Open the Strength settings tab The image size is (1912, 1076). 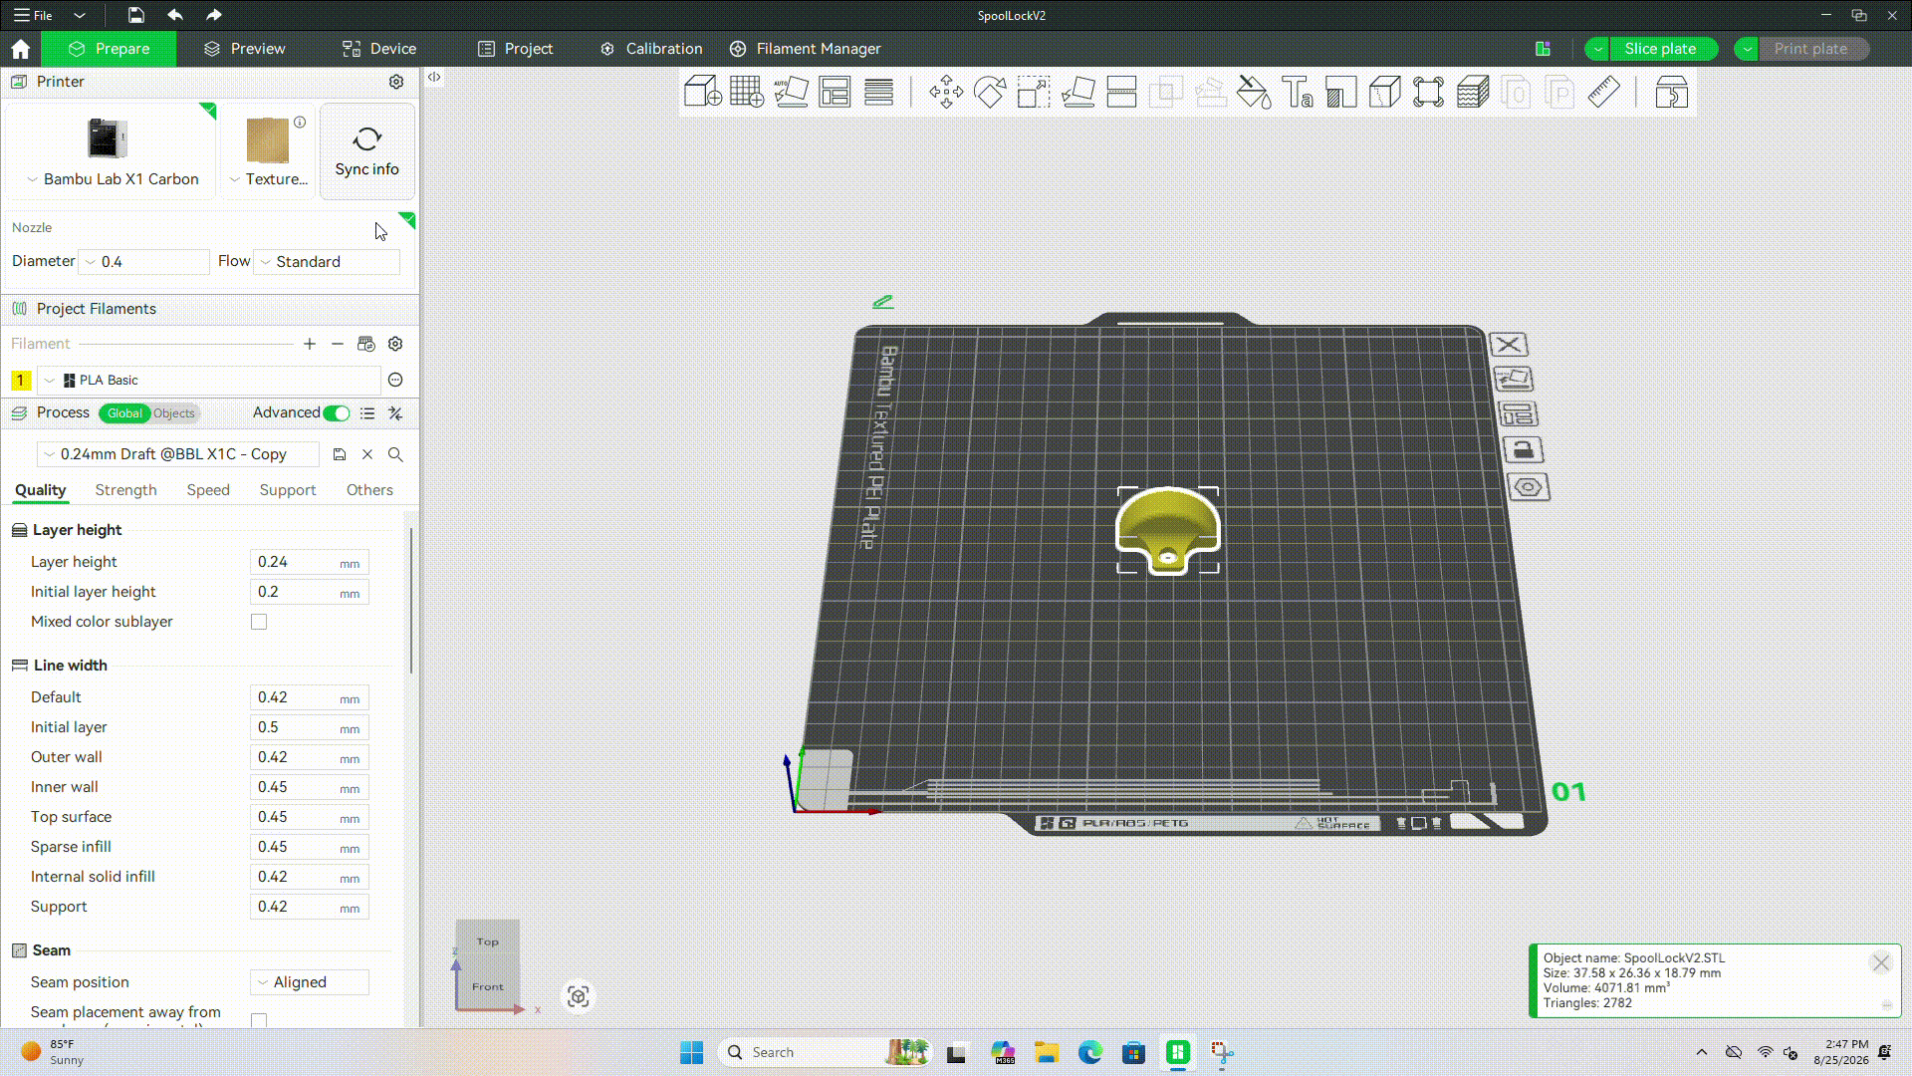pos(126,490)
